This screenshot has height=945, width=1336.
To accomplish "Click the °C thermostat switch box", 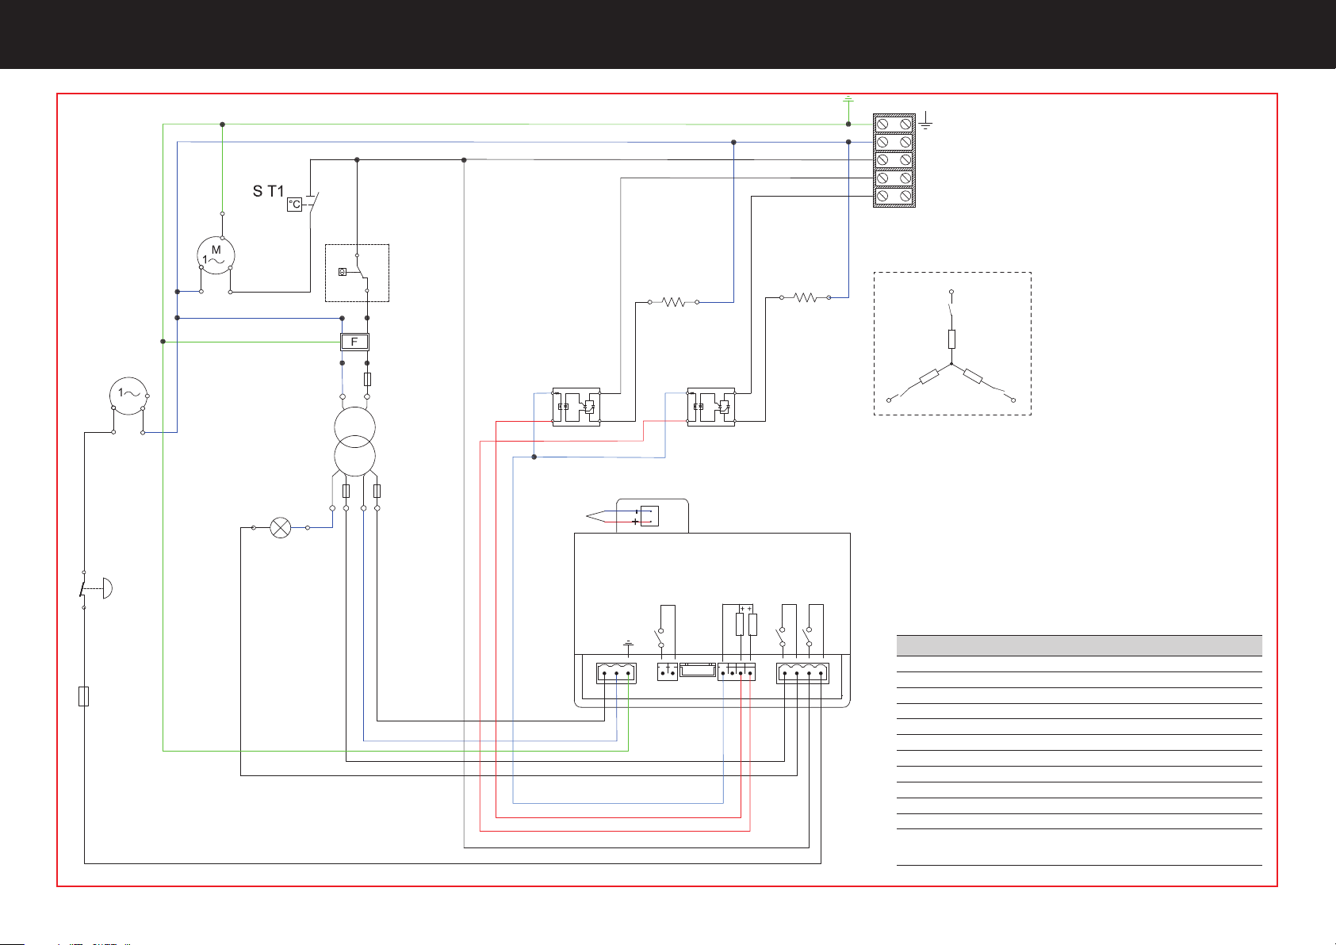I will coord(294,205).
